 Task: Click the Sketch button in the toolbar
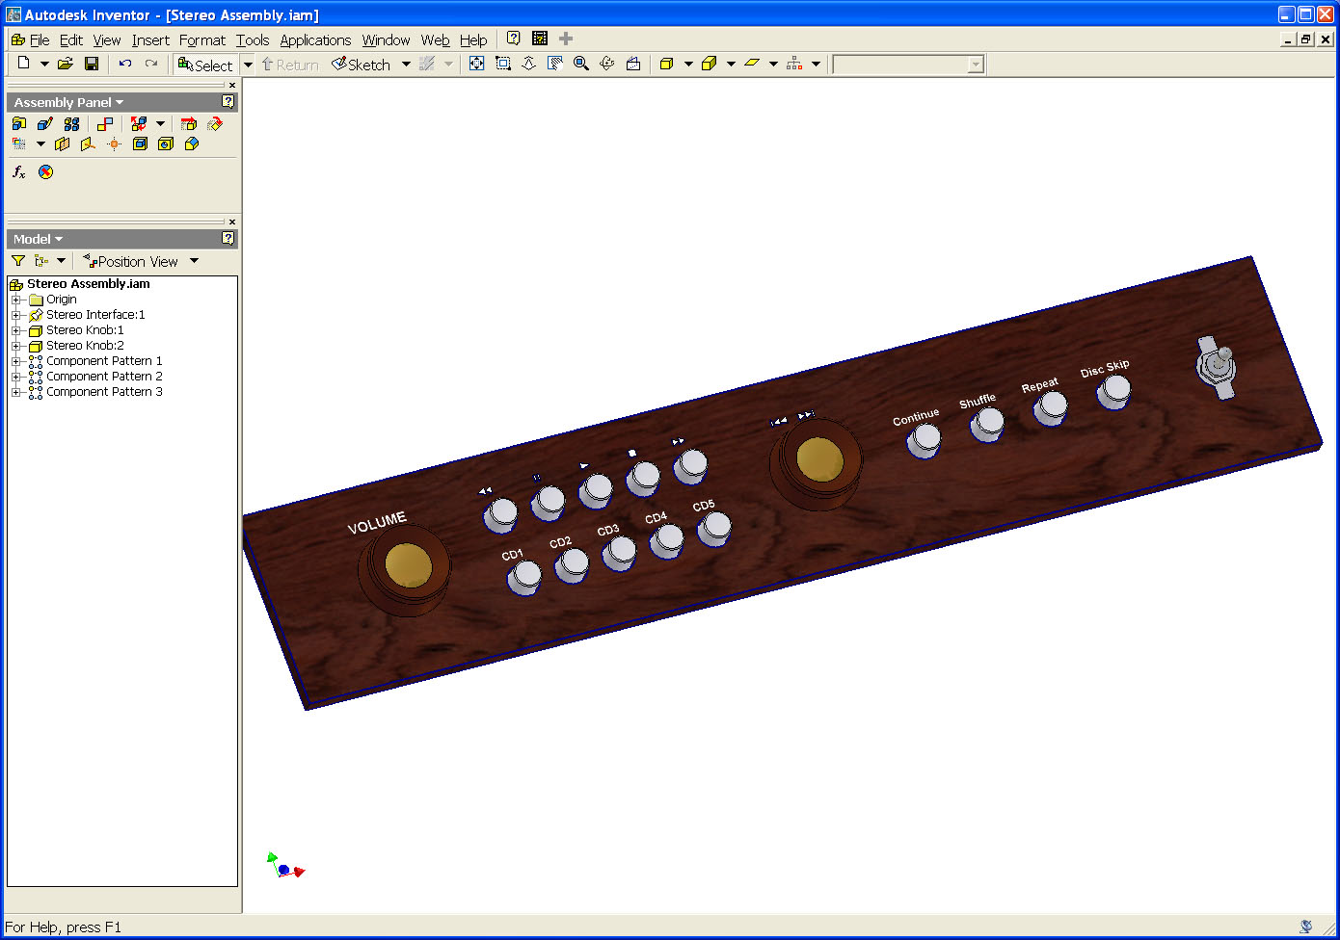[361, 65]
